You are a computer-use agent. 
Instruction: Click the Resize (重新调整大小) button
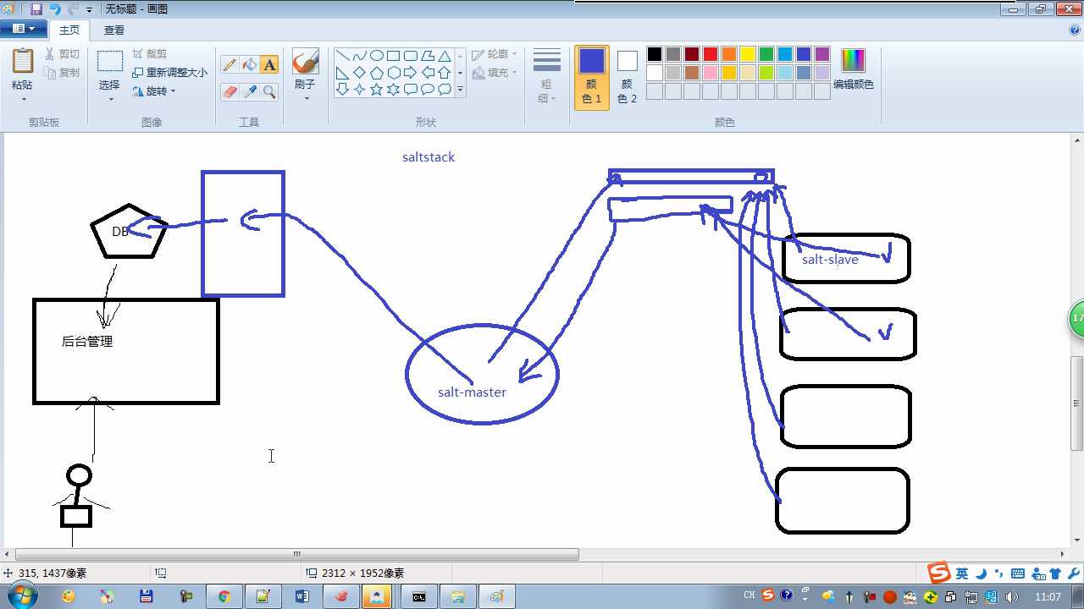(x=170, y=73)
